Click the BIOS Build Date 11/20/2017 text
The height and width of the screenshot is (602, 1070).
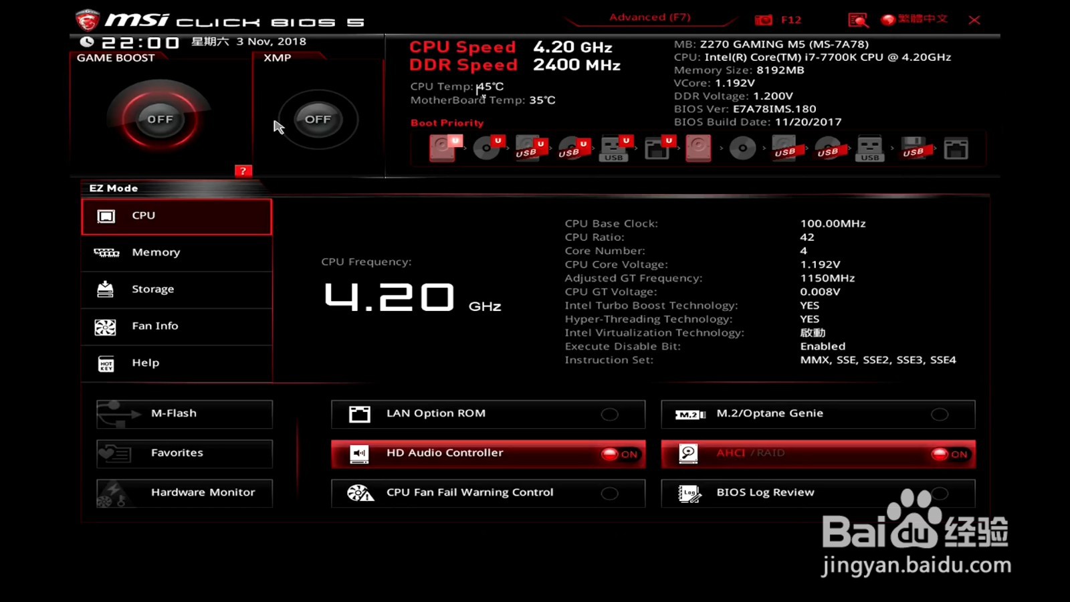pos(758,122)
